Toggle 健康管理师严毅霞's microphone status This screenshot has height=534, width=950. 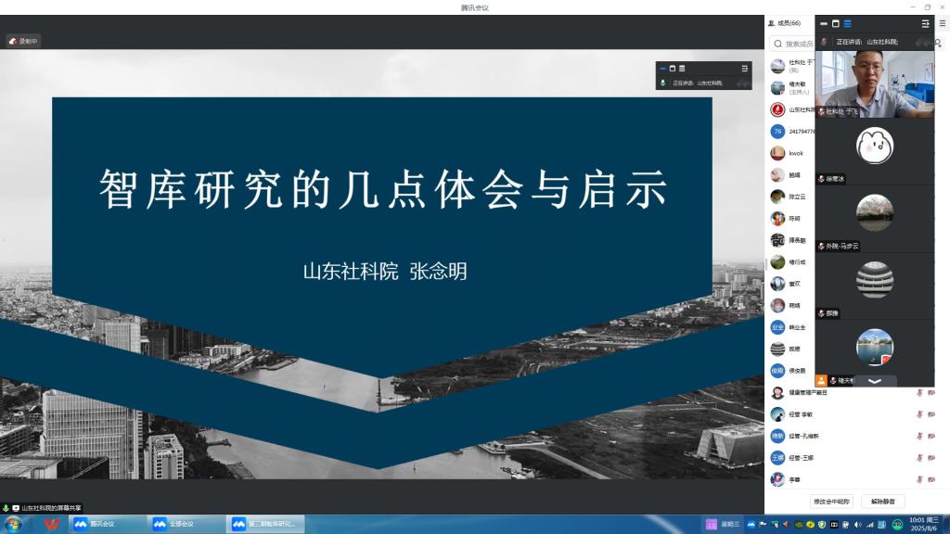click(920, 392)
